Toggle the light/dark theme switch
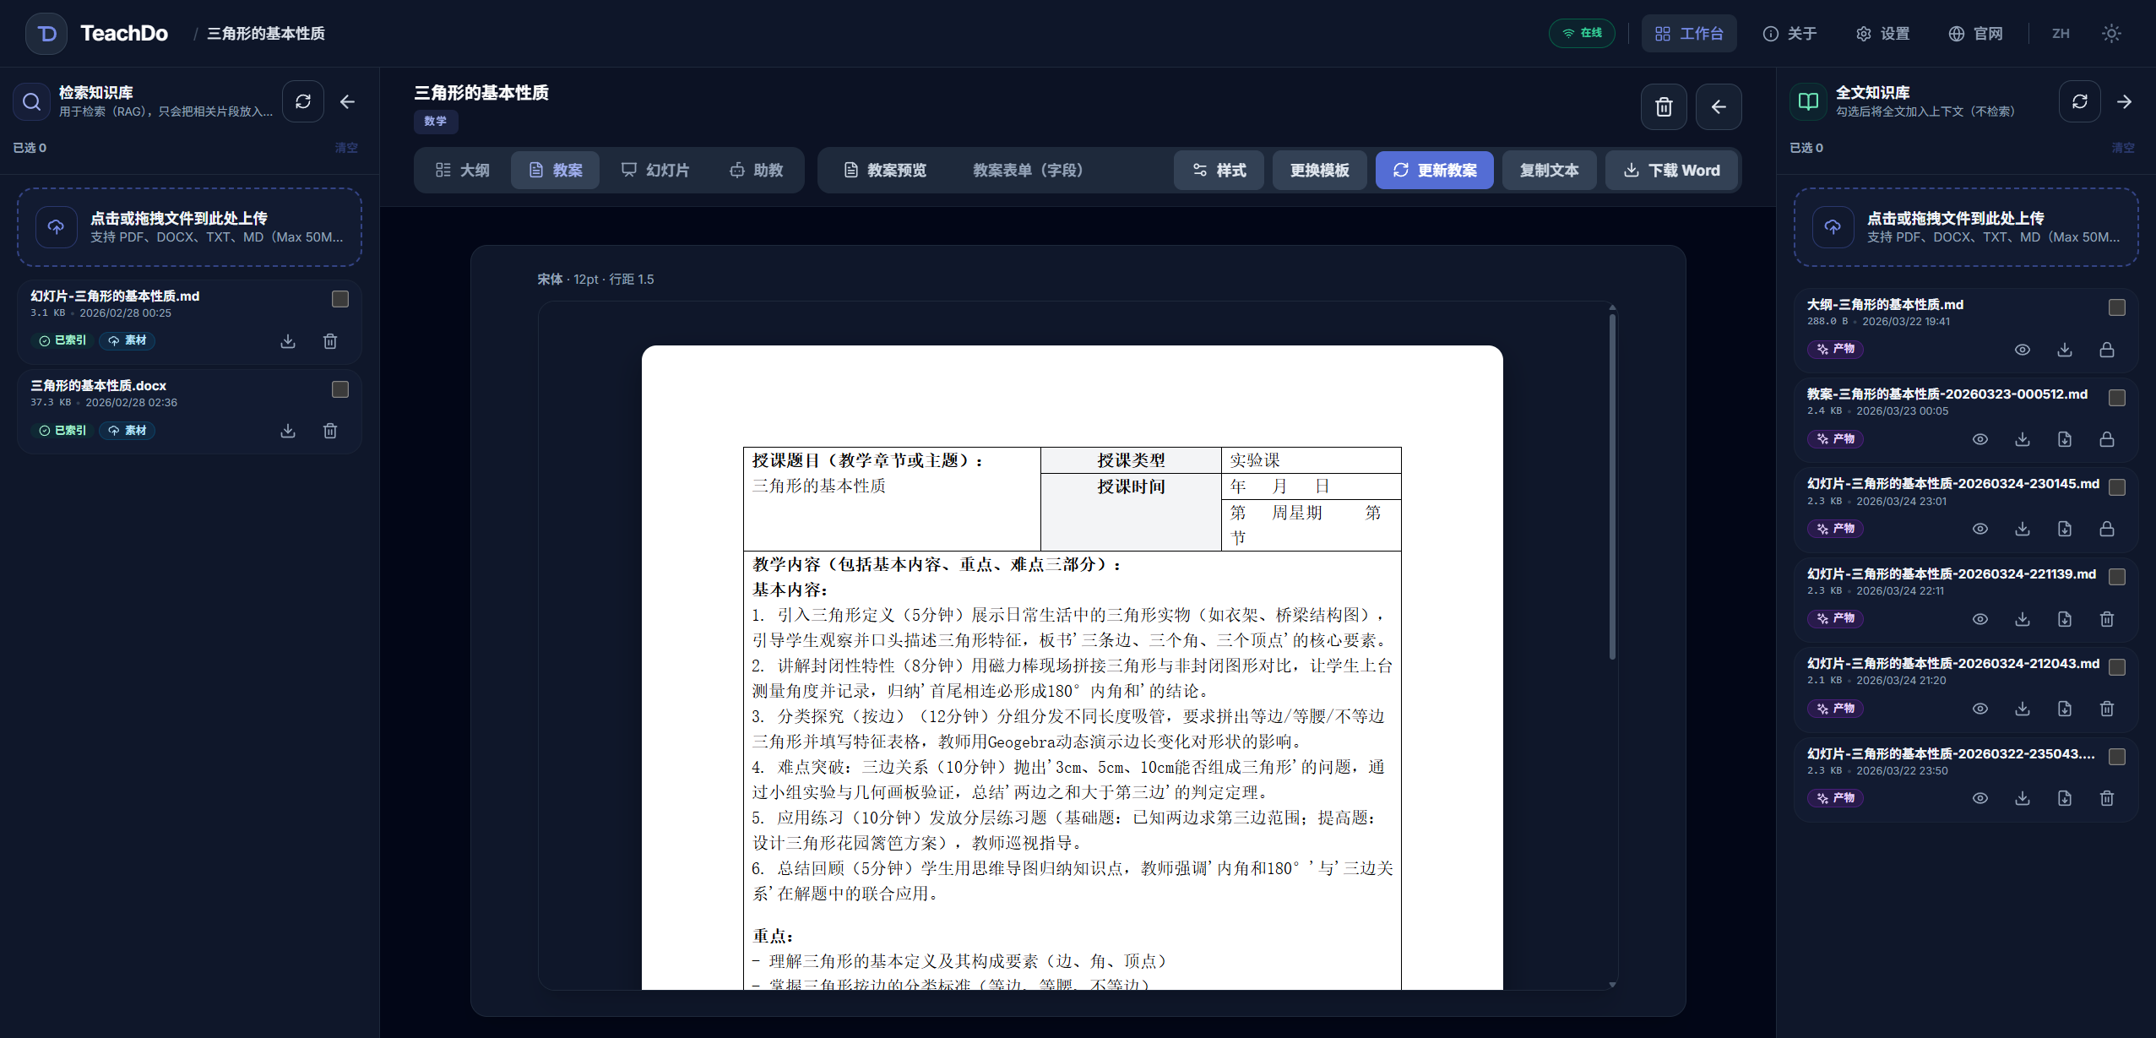Screen dimensions: 2156x1038 tap(2110, 33)
